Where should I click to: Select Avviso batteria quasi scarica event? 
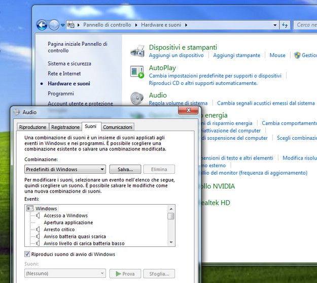coord(75,236)
